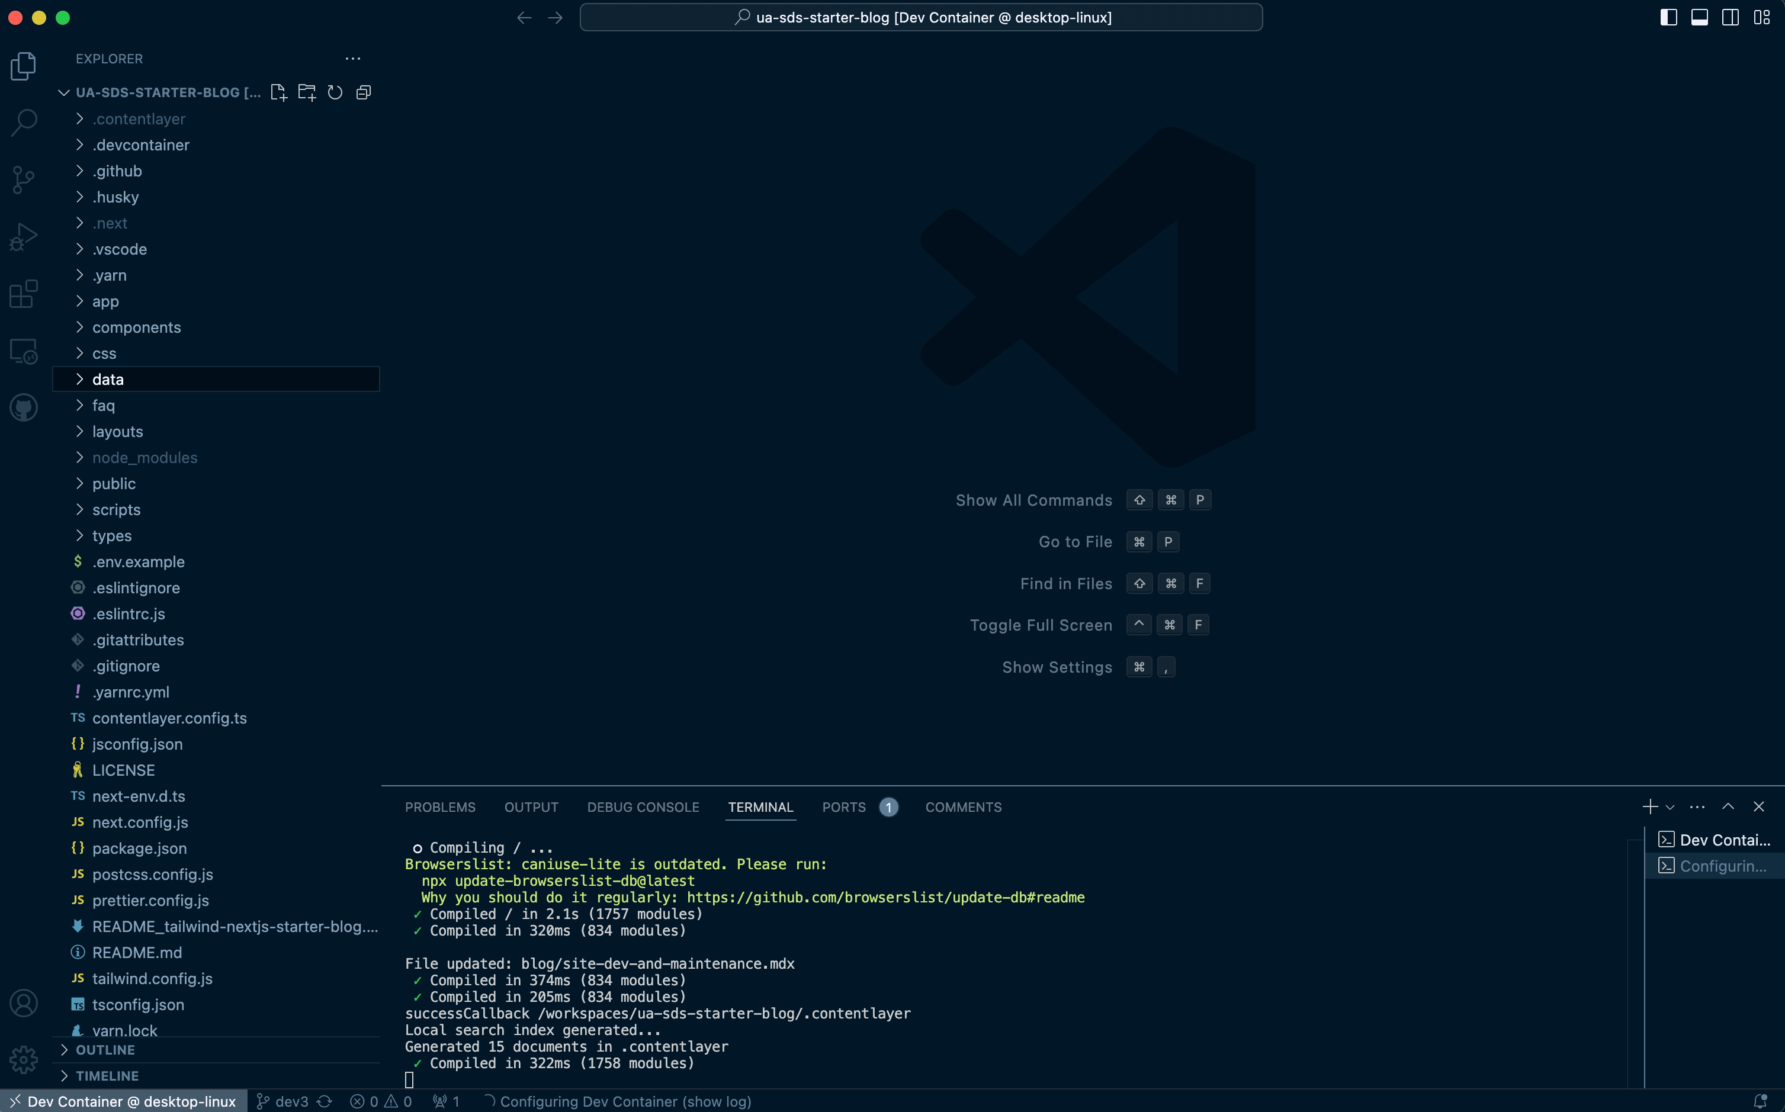This screenshot has height=1112, width=1785.
Task: Toggle the bottom panel visibility
Action: click(1699, 18)
